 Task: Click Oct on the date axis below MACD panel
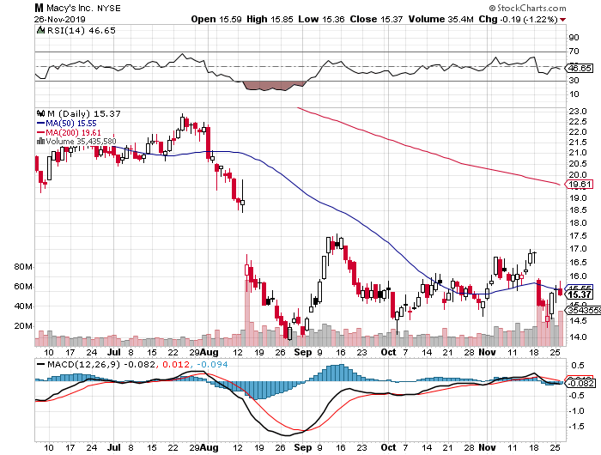[x=388, y=447]
